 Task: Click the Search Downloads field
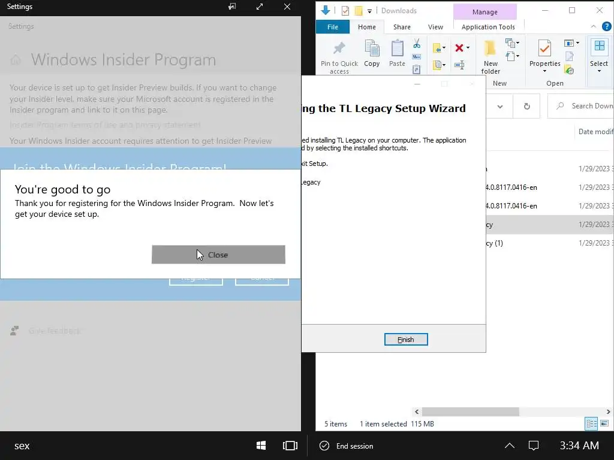[580, 106]
